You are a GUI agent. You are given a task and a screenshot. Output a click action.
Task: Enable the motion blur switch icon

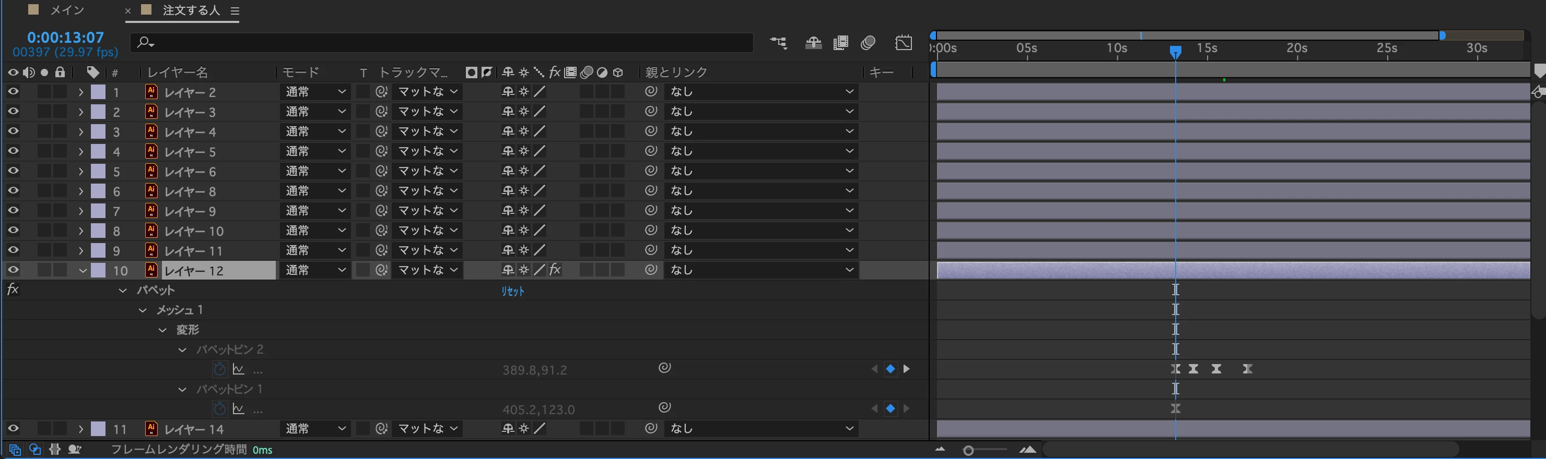(x=868, y=43)
